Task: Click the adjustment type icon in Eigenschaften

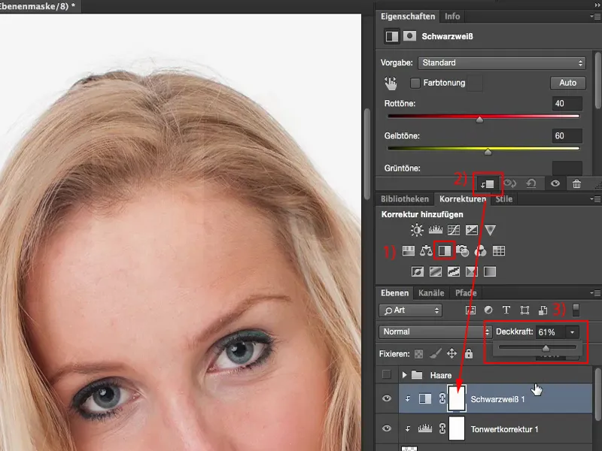Action: [392, 36]
